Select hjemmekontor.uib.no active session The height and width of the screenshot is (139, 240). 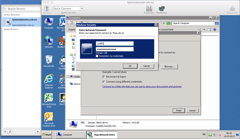22,22
